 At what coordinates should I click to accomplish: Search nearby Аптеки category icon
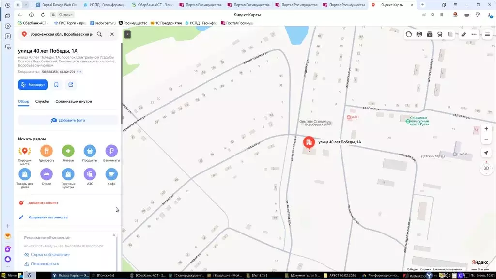[68, 151]
